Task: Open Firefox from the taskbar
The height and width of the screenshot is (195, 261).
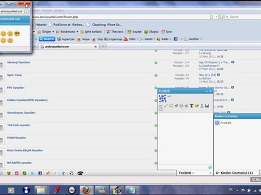Action: pyautogui.click(x=86, y=190)
